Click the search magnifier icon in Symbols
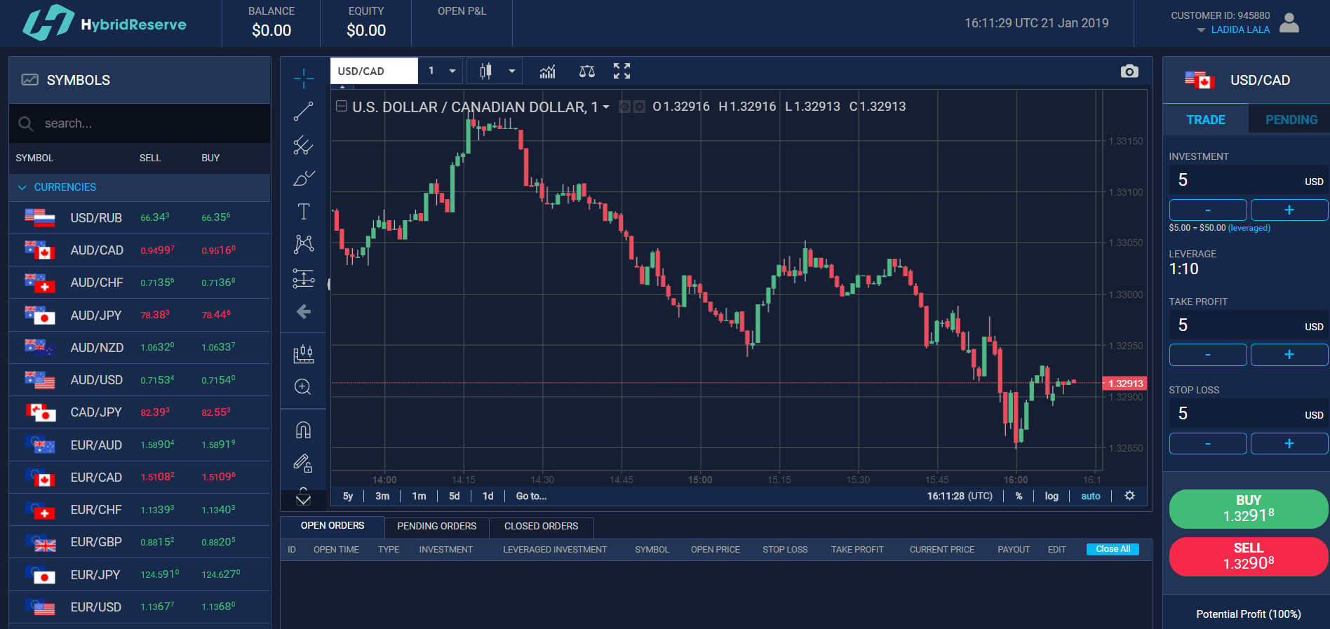The width and height of the screenshot is (1330, 629). tap(26, 123)
